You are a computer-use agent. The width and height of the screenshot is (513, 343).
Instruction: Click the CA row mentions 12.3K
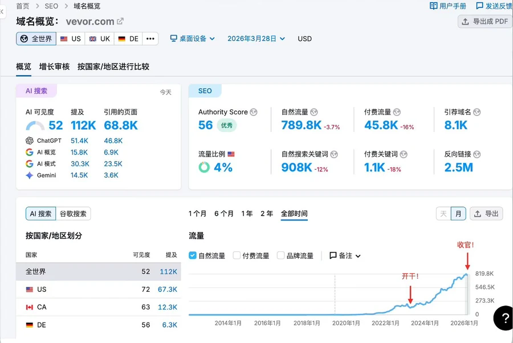coord(167,307)
